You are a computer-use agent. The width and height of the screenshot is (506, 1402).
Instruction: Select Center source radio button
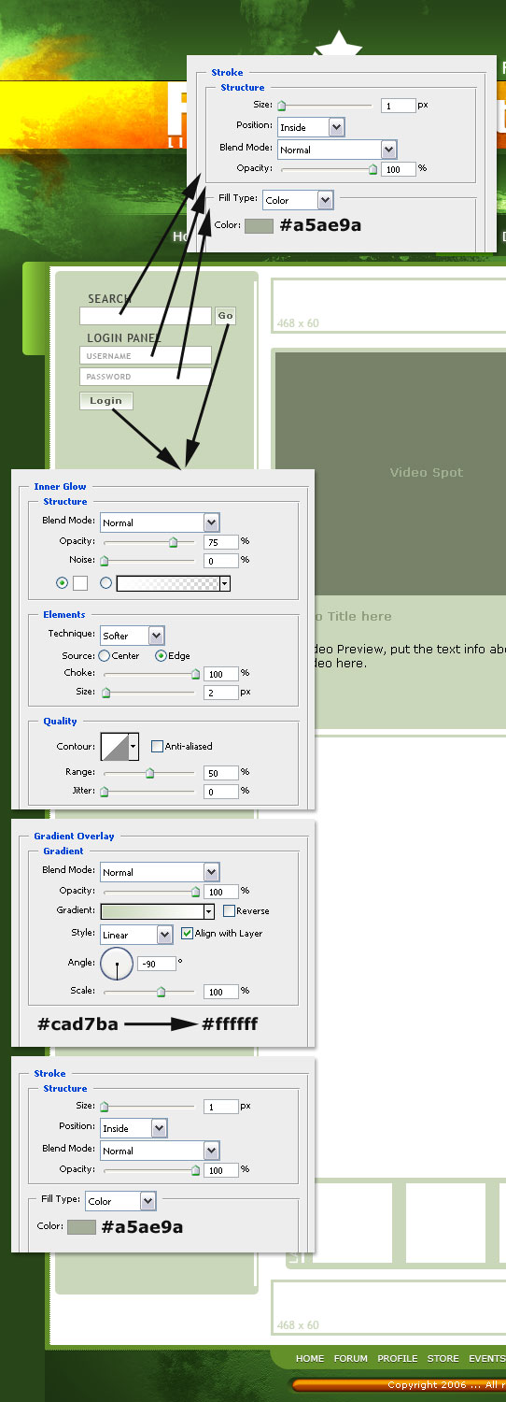[104, 656]
